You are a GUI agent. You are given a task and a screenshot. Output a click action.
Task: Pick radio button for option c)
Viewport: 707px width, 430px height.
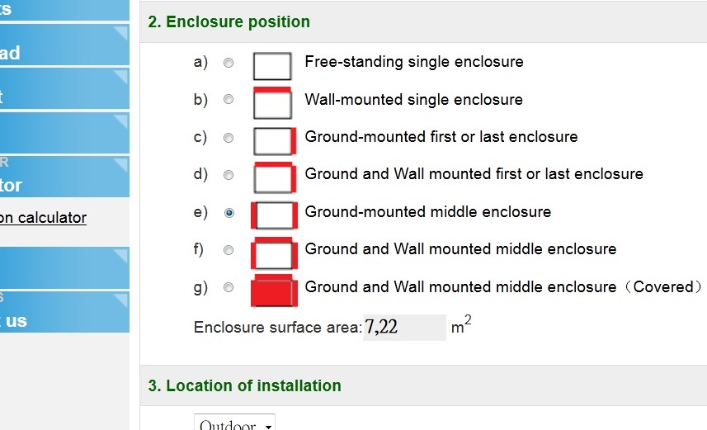(x=229, y=138)
